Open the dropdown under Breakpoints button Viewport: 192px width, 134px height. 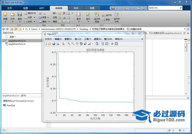click(79, 22)
